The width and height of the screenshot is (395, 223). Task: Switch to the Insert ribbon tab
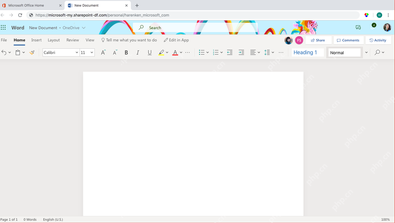tap(37, 40)
